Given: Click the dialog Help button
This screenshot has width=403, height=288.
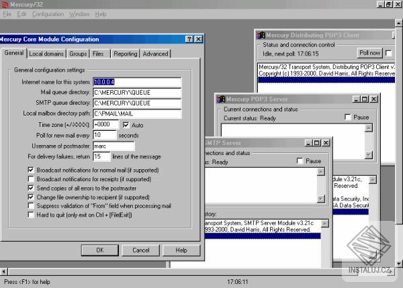Looking at the screenshot, I should [x=181, y=250].
